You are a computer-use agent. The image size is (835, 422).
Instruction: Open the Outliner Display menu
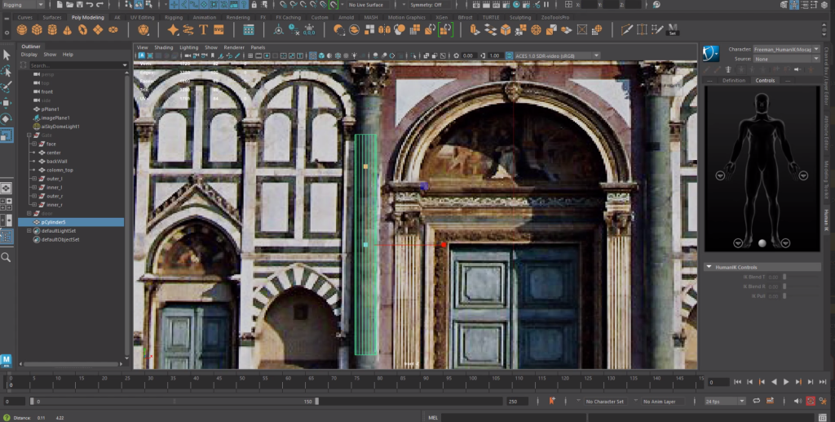point(29,55)
